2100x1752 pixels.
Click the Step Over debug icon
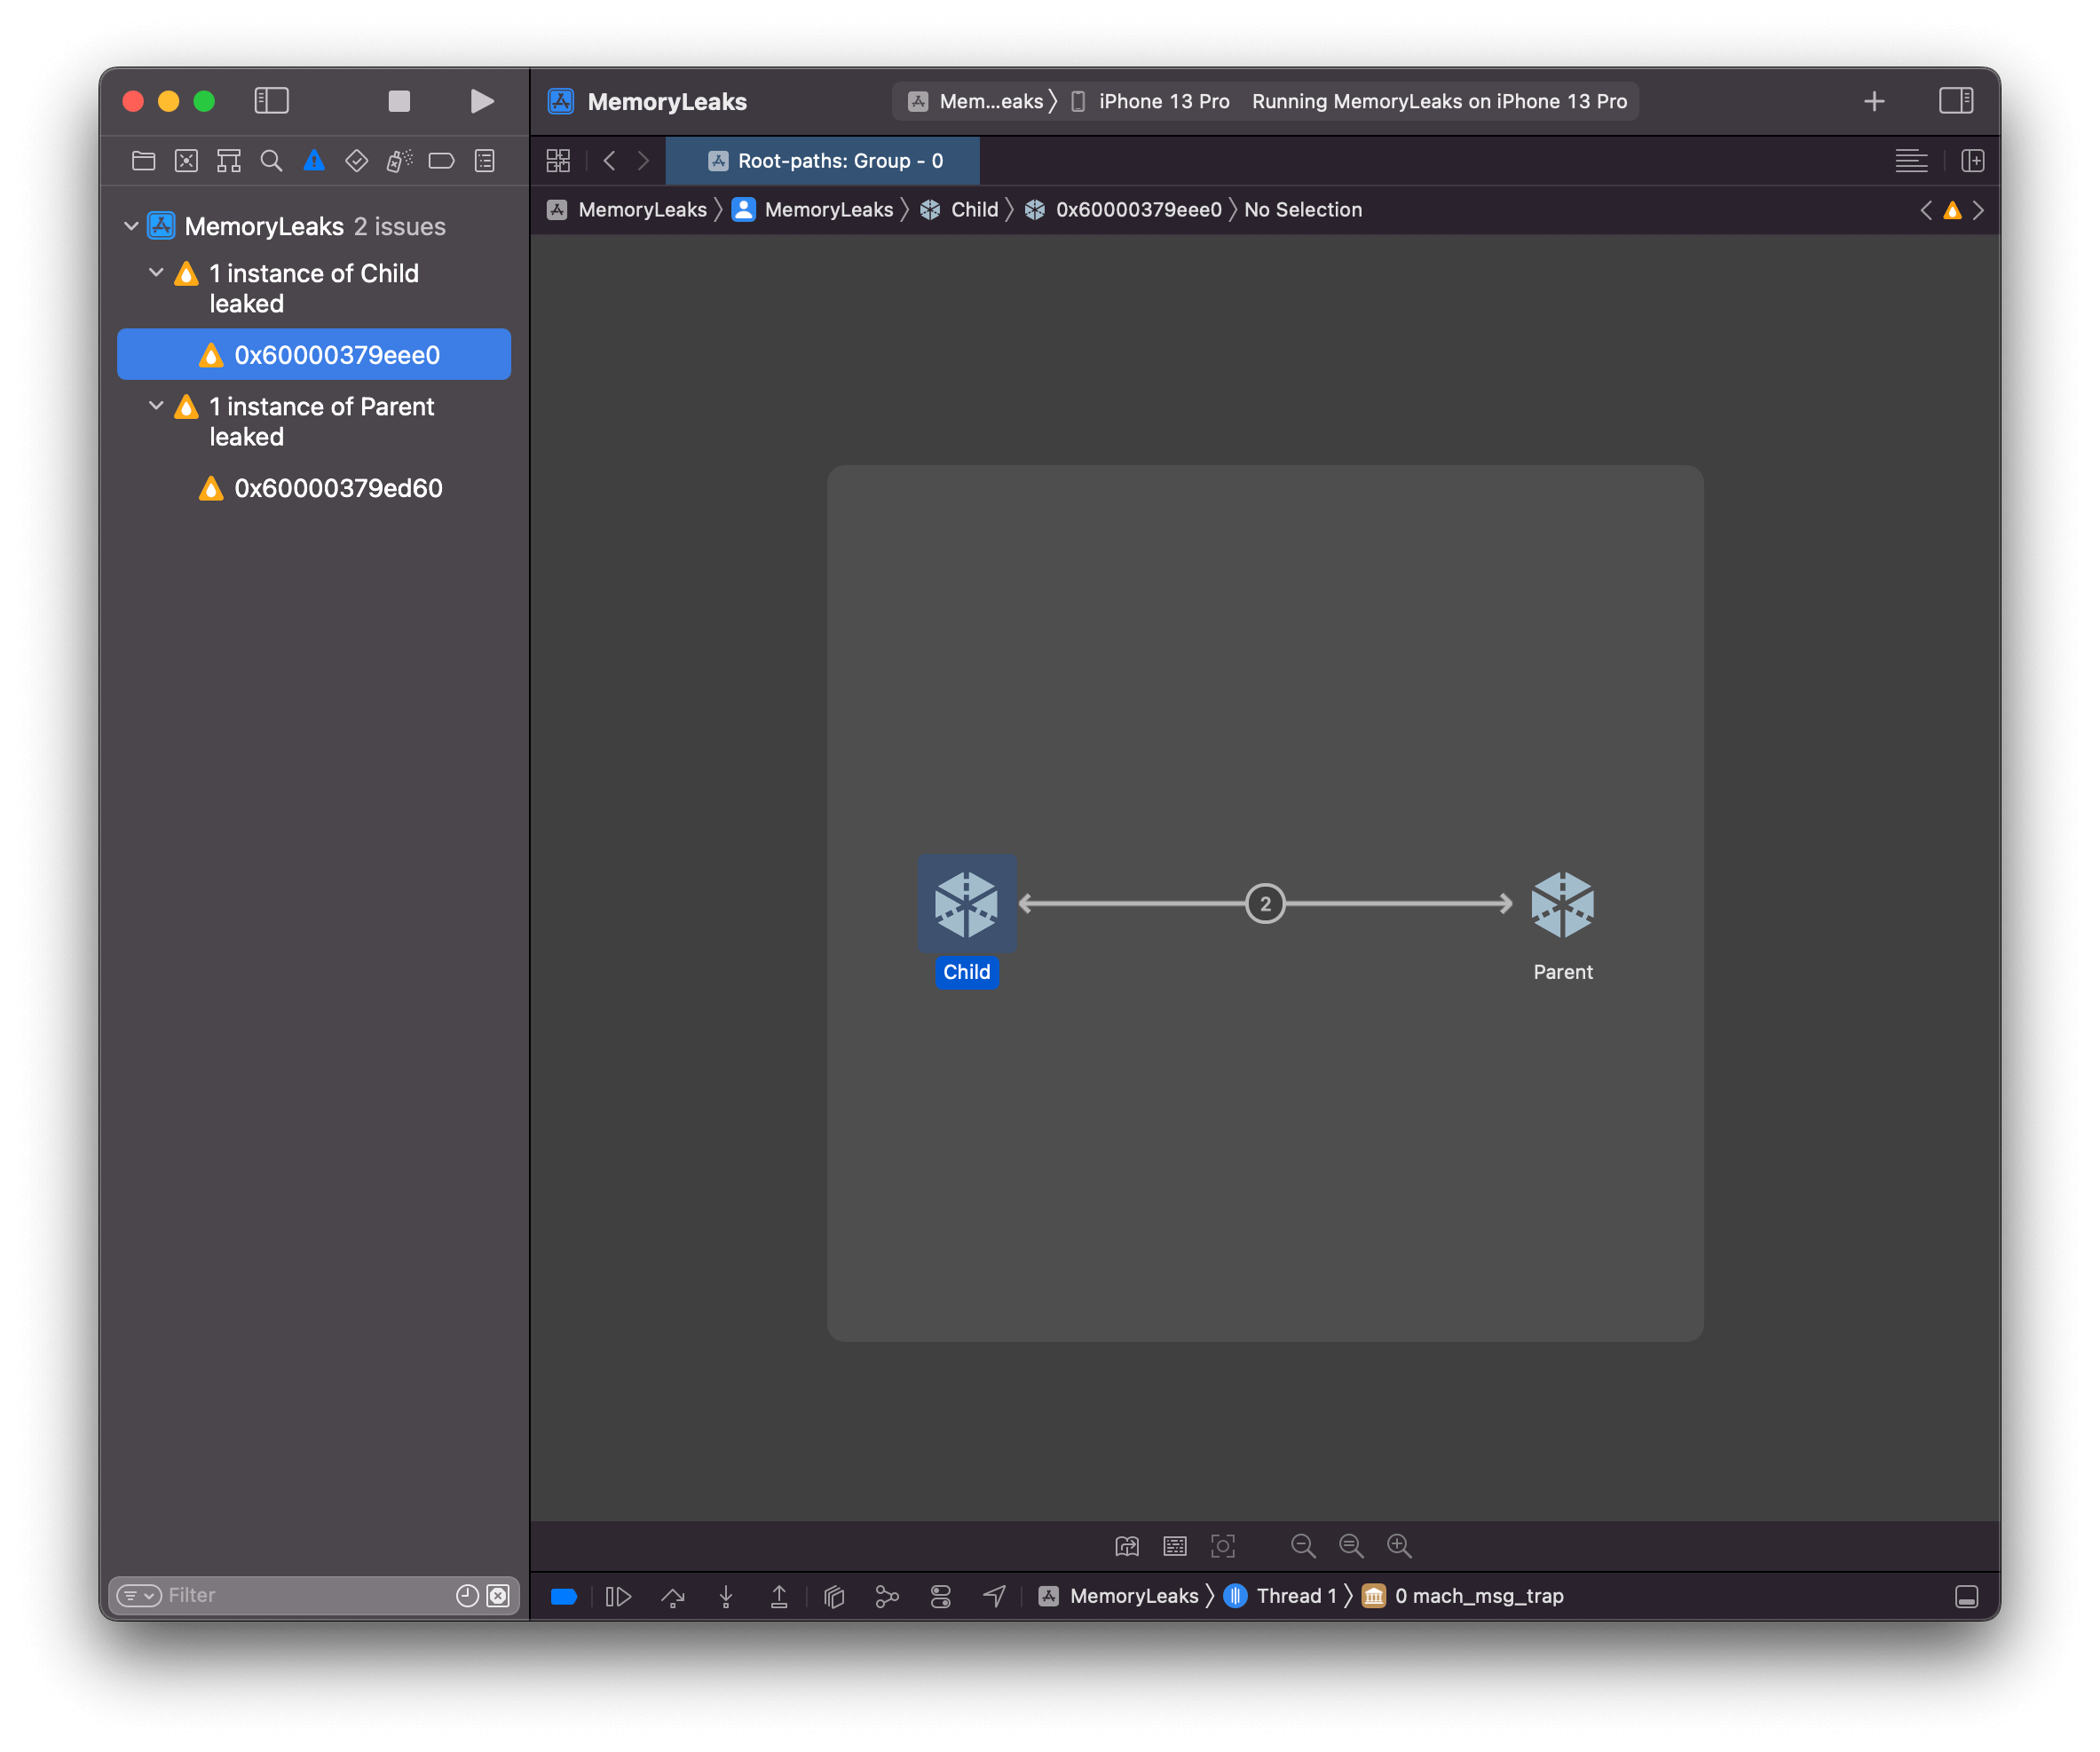[673, 1597]
